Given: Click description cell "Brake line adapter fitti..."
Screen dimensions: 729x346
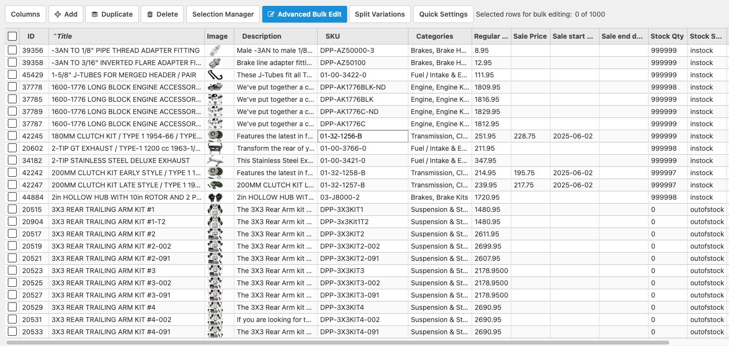Looking at the screenshot, I should pos(276,63).
